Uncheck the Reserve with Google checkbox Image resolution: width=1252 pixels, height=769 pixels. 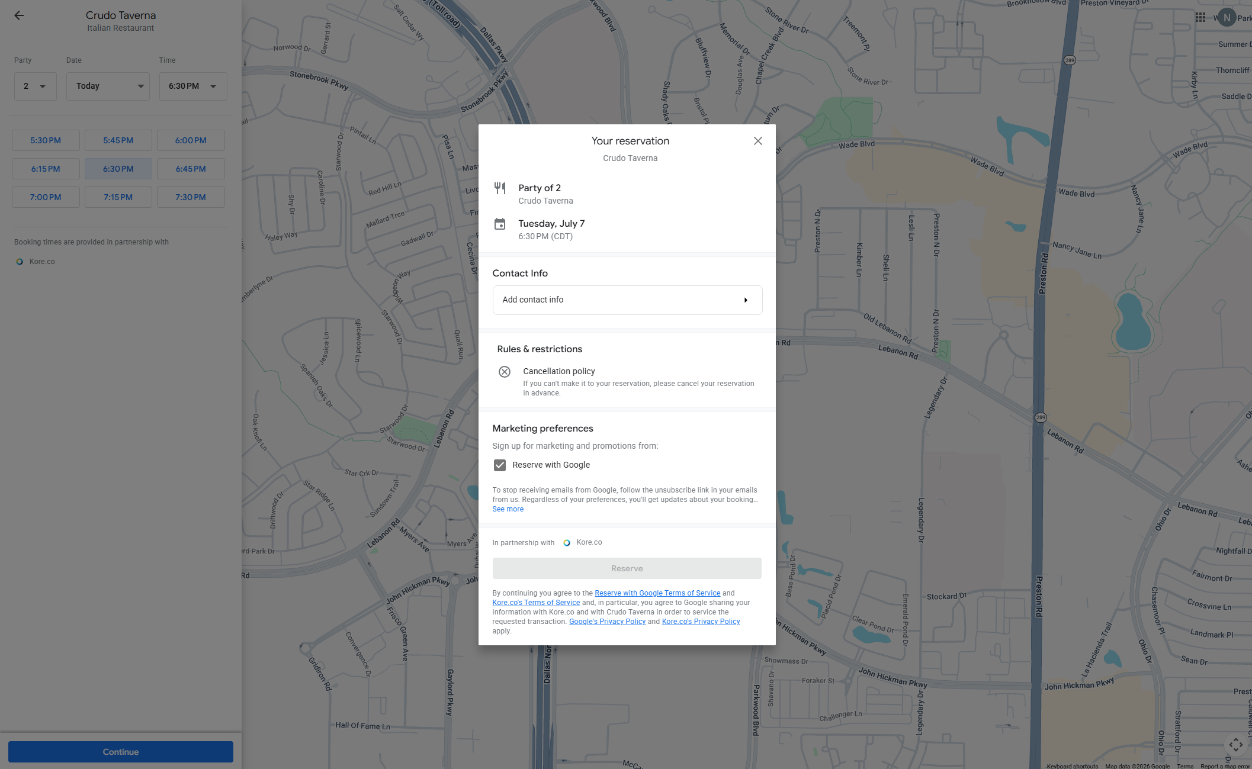click(500, 465)
